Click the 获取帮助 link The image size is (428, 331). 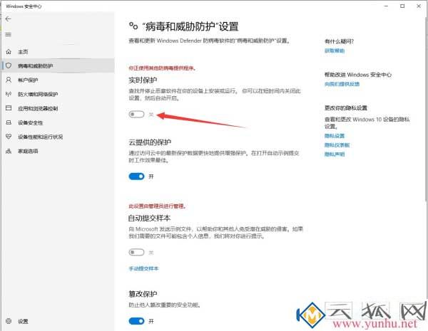(x=335, y=51)
